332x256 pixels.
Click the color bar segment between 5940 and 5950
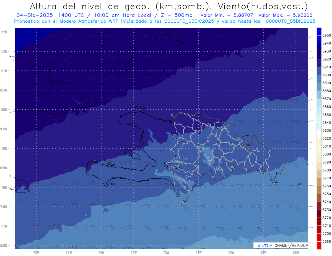coord(319,39)
